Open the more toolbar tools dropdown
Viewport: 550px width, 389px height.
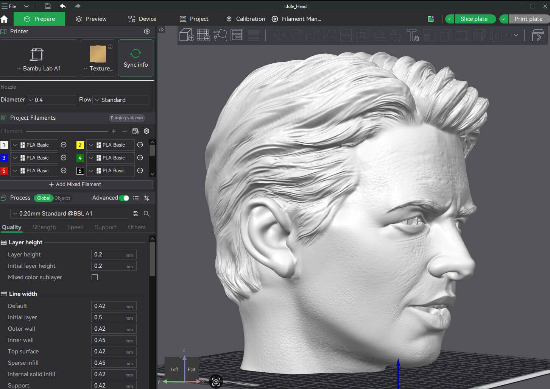(x=512, y=35)
